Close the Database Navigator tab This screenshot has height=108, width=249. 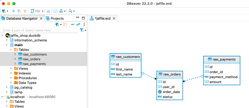(x=41, y=18)
